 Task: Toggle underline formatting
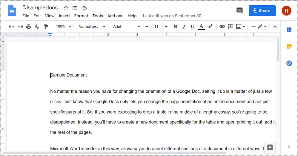tap(193, 27)
